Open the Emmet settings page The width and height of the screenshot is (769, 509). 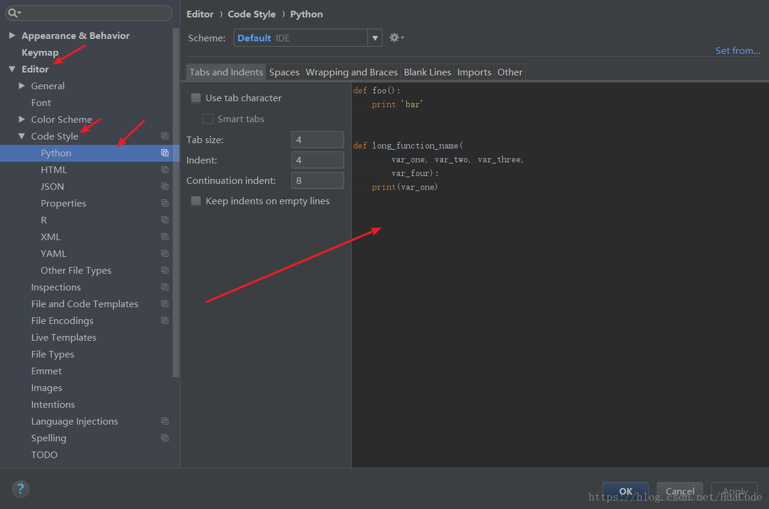(46, 371)
